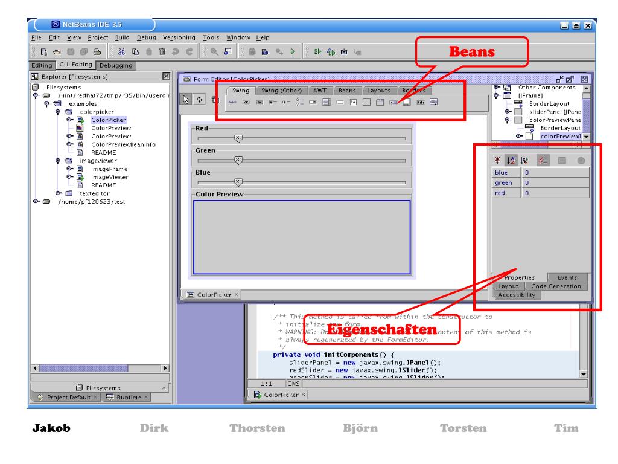Screen dimensions: 618x464
Task: Pick the JTextField component in Swing palette
Action: 340,103
